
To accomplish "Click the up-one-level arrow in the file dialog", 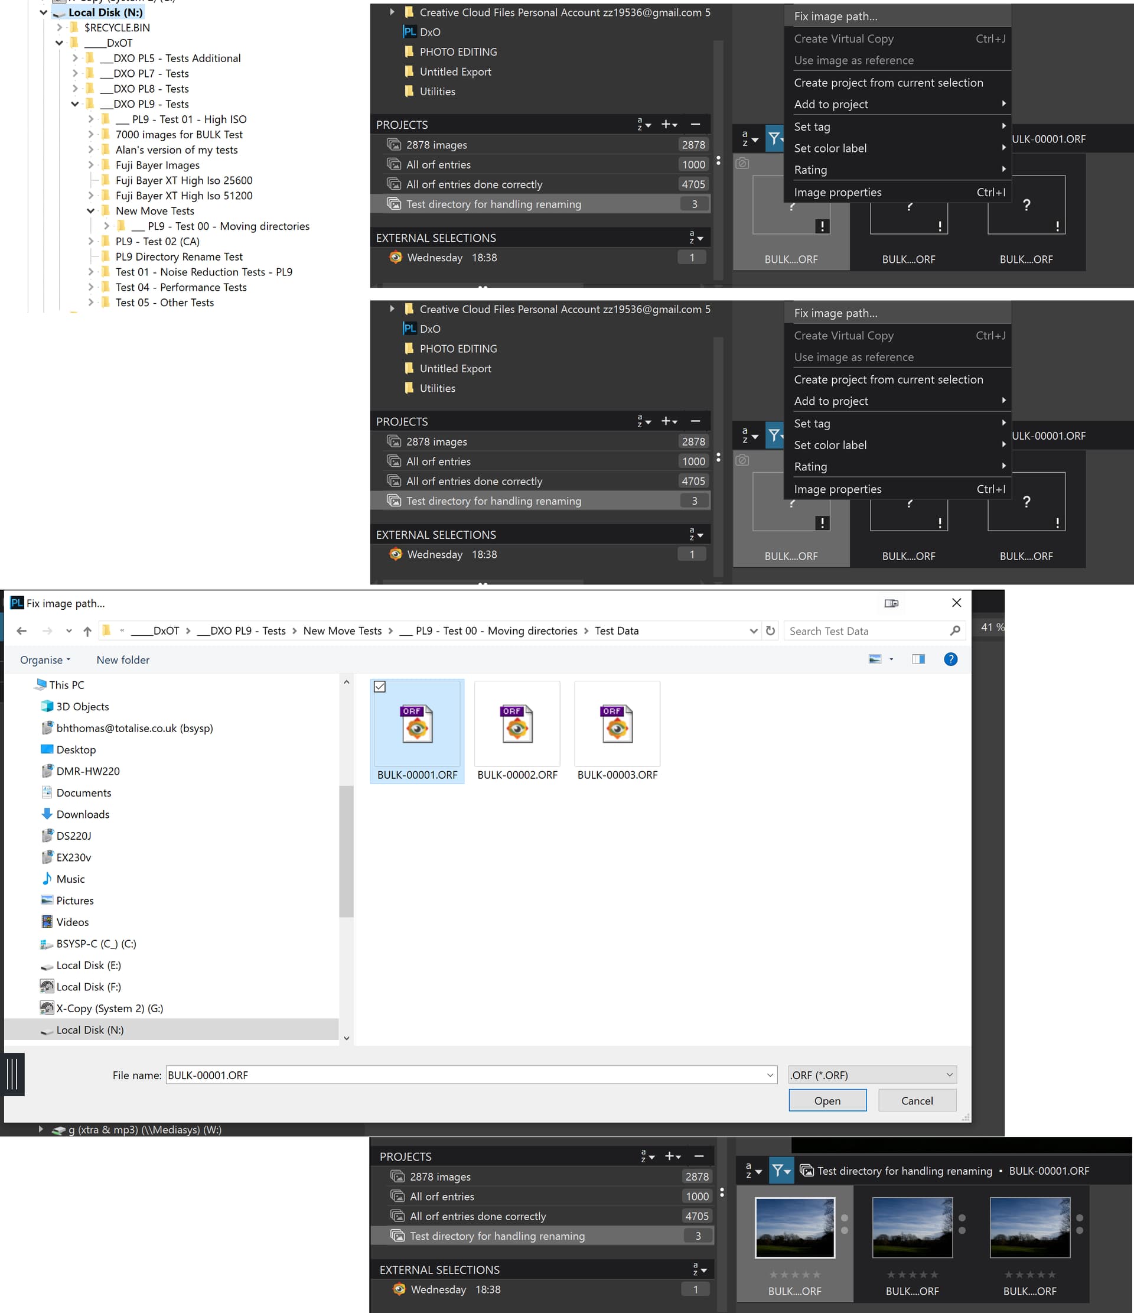I will [x=87, y=630].
